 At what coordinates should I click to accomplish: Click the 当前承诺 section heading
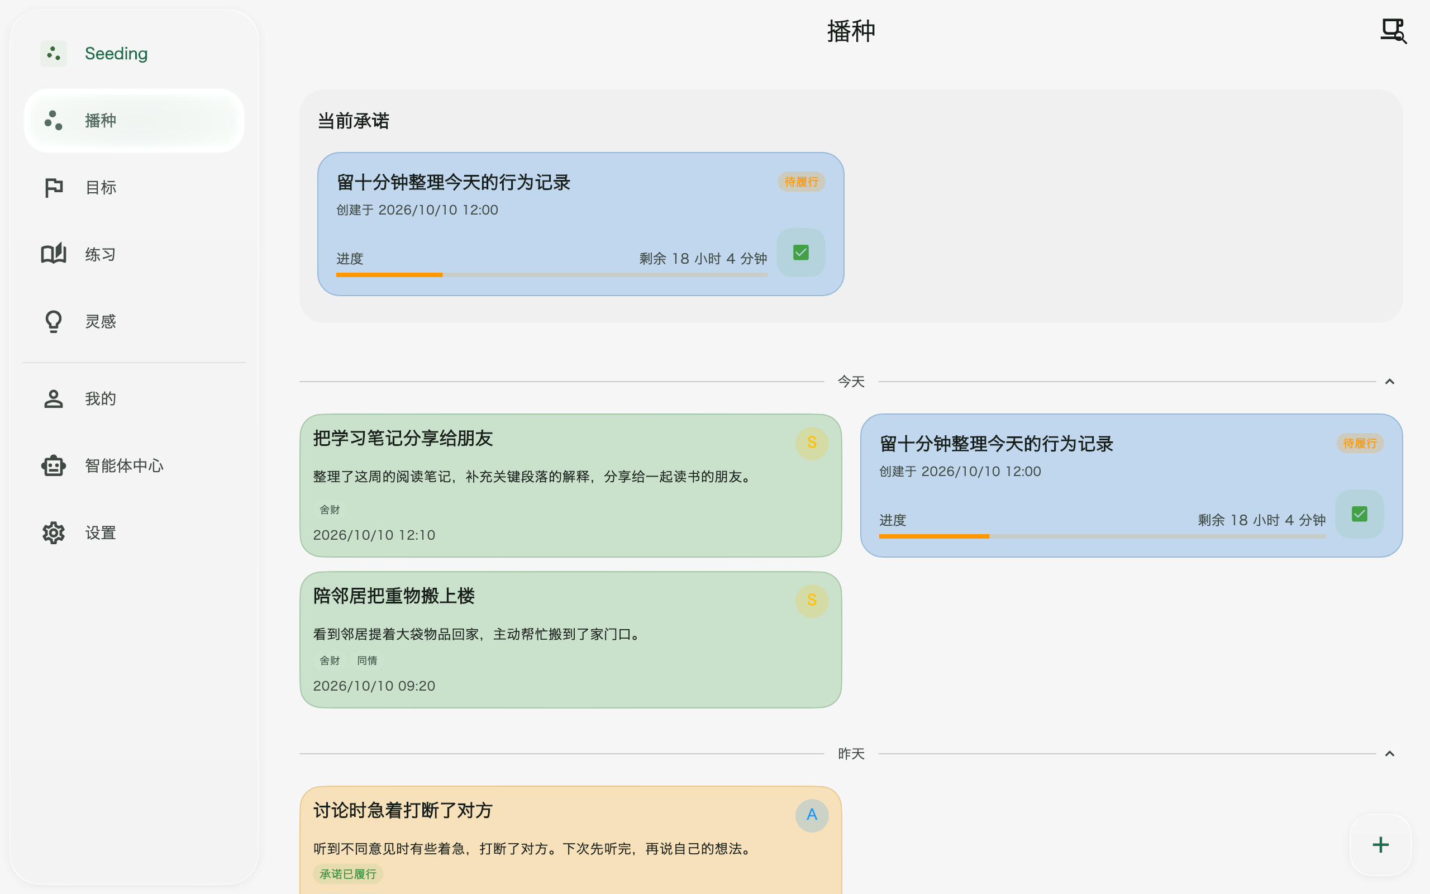pos(354,121)
